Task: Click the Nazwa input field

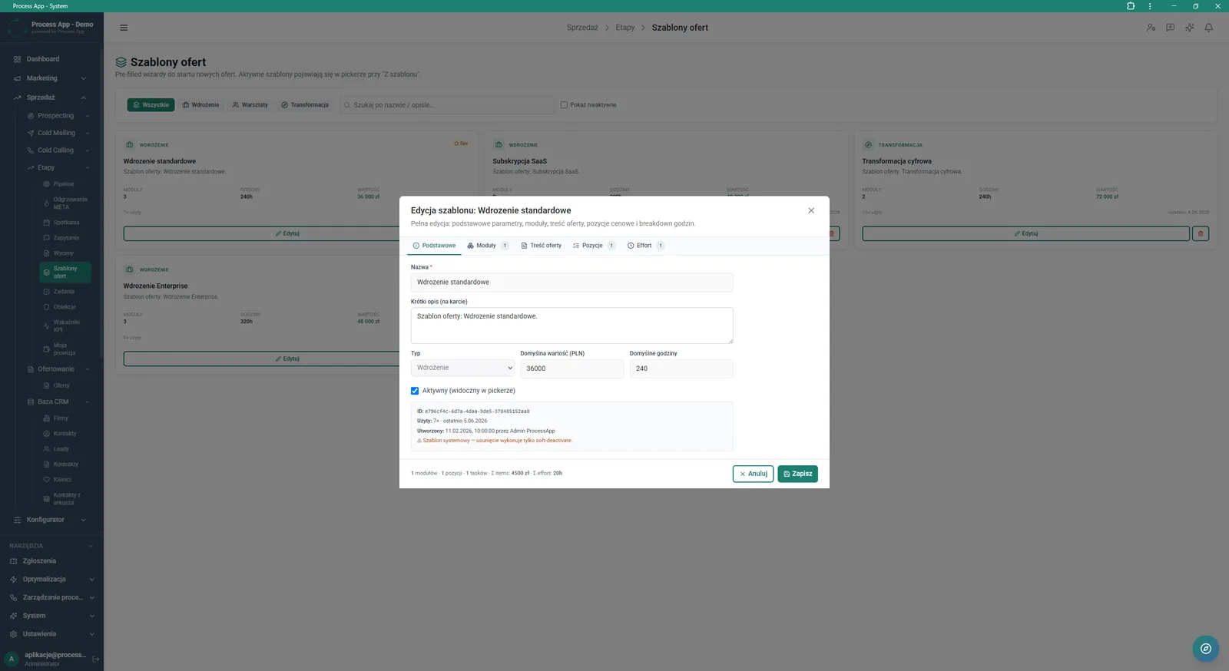Action: point(571,283)
